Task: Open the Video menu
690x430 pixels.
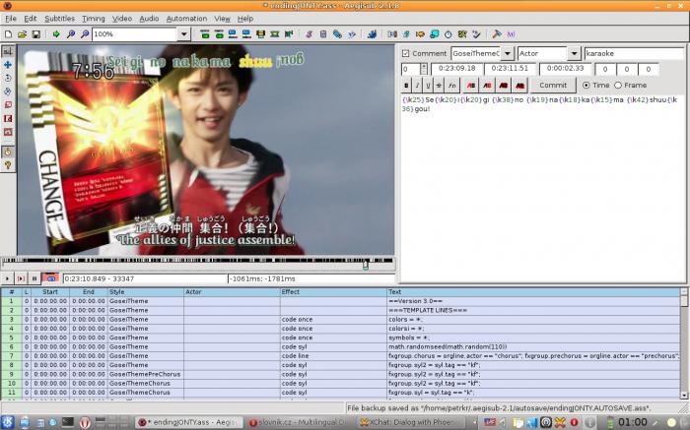Action: pyautogui.click(x=122, y=19)
